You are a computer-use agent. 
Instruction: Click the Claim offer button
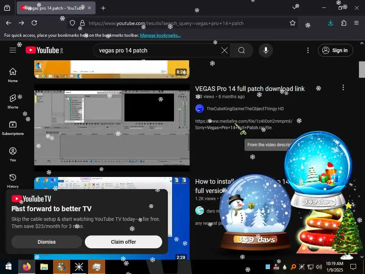click(123, 242)
